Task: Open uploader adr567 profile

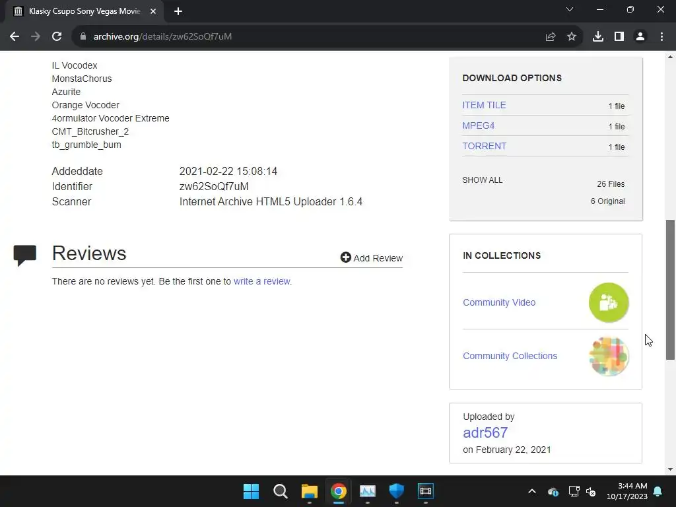Action: tap(485, 432)
